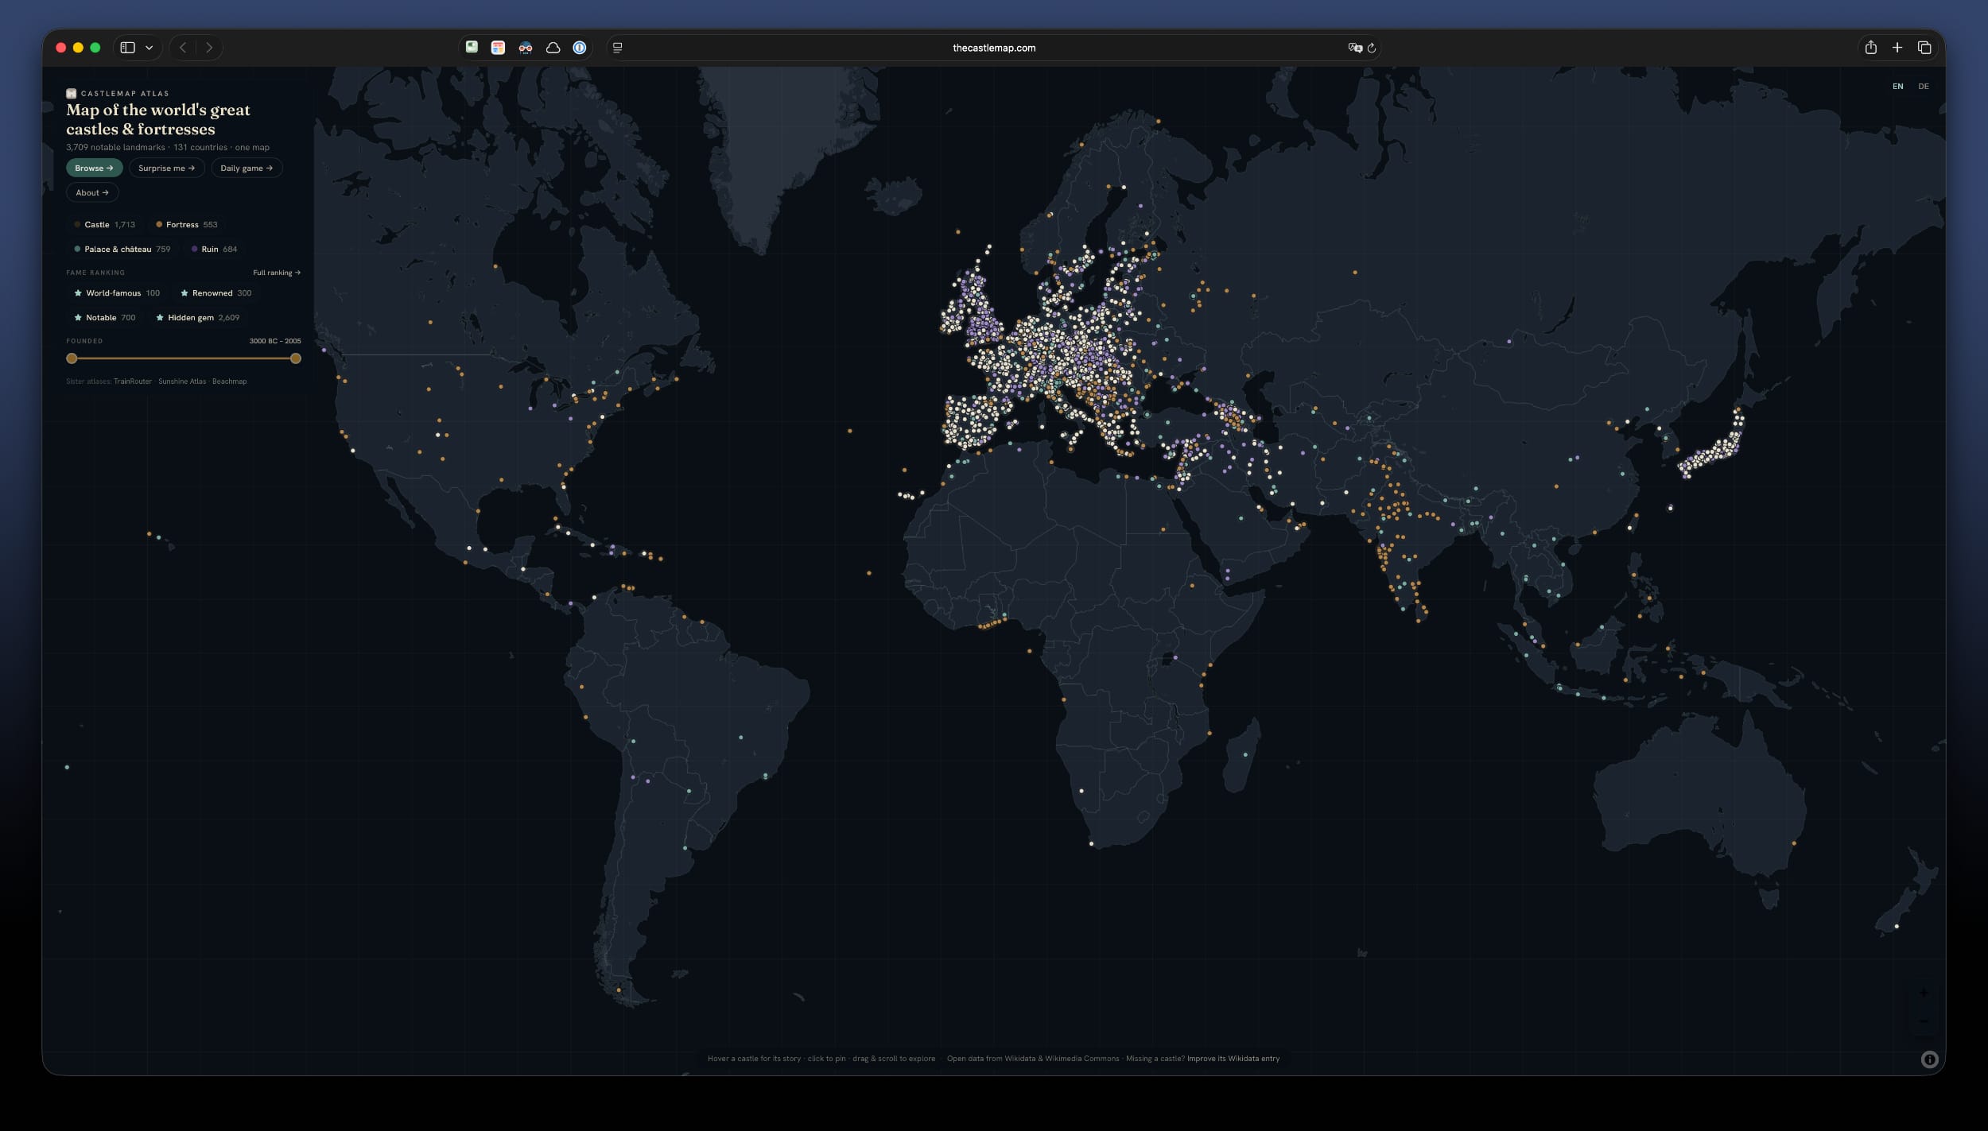Screen dimensions: 1988x1131
Task: Expand the sidebar options dropdown chevron
Action: pyautogui.click(x=149, y=48)
